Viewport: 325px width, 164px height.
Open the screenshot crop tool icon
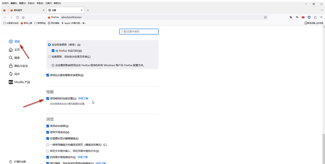click(x=291, y=17)
